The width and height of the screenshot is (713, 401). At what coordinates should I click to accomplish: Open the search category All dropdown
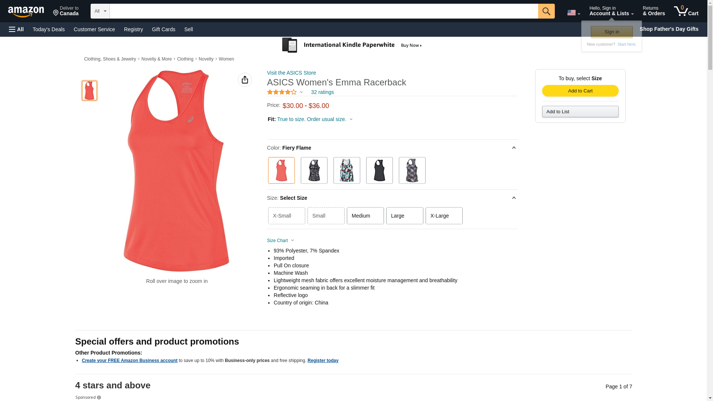point(100,11)
